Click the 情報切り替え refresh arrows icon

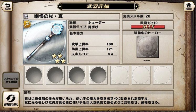[11, 98]
